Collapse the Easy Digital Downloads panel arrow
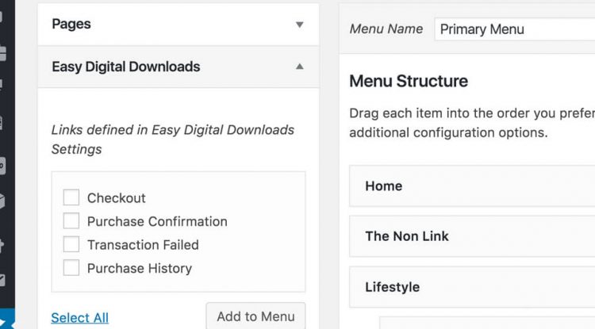Screen dimensions: 595x329 click(x=299, y=67)
